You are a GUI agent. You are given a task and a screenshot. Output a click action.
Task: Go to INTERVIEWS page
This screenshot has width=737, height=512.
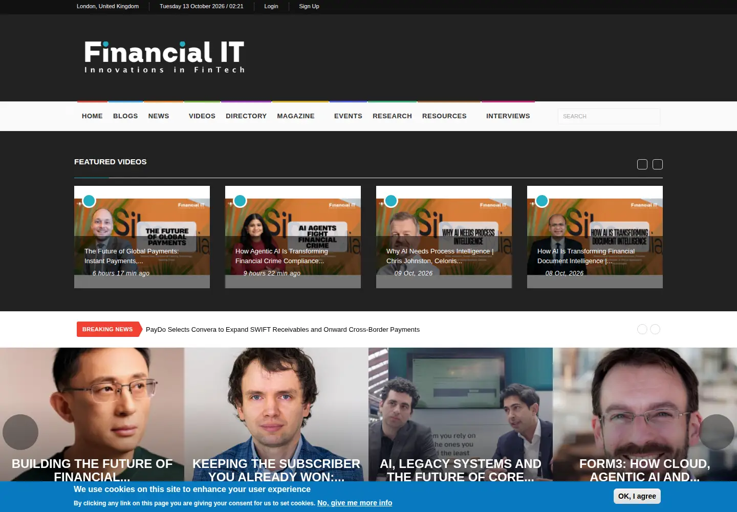[x=508, y=116]
